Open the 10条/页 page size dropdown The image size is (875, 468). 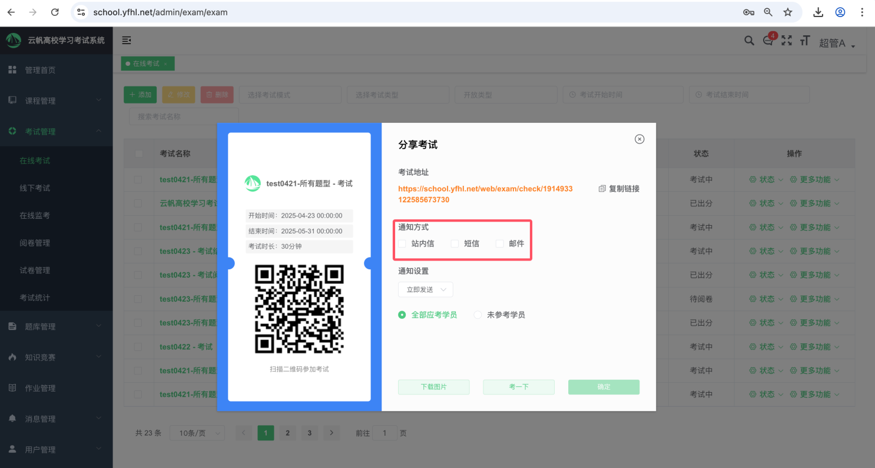click(197, 433)
